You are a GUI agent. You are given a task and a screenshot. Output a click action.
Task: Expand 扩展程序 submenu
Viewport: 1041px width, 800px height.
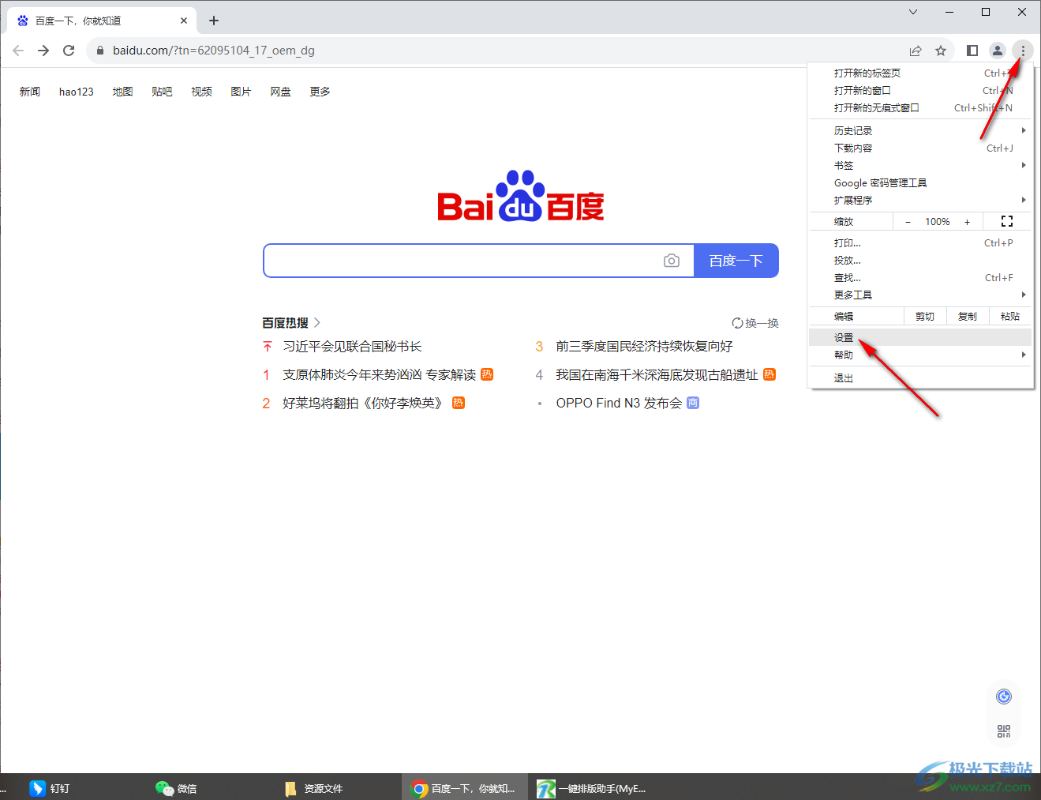pyautogui.click(x=921, y=201)
